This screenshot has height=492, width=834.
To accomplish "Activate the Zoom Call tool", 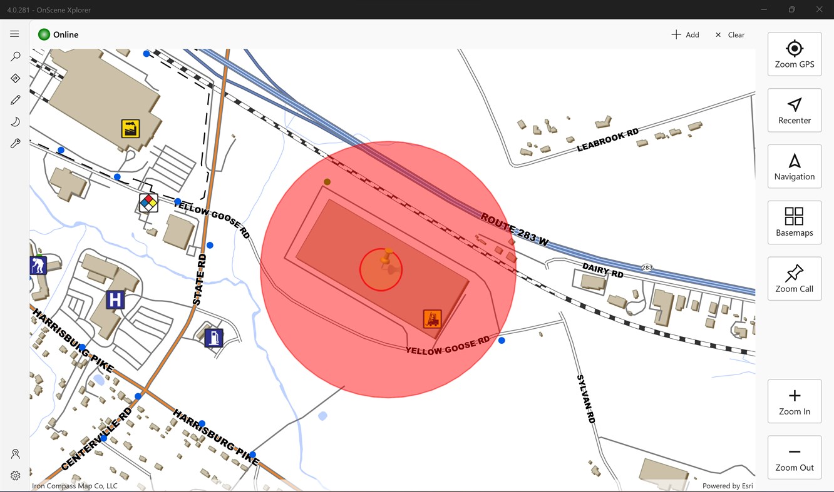I will pos(794,278).
